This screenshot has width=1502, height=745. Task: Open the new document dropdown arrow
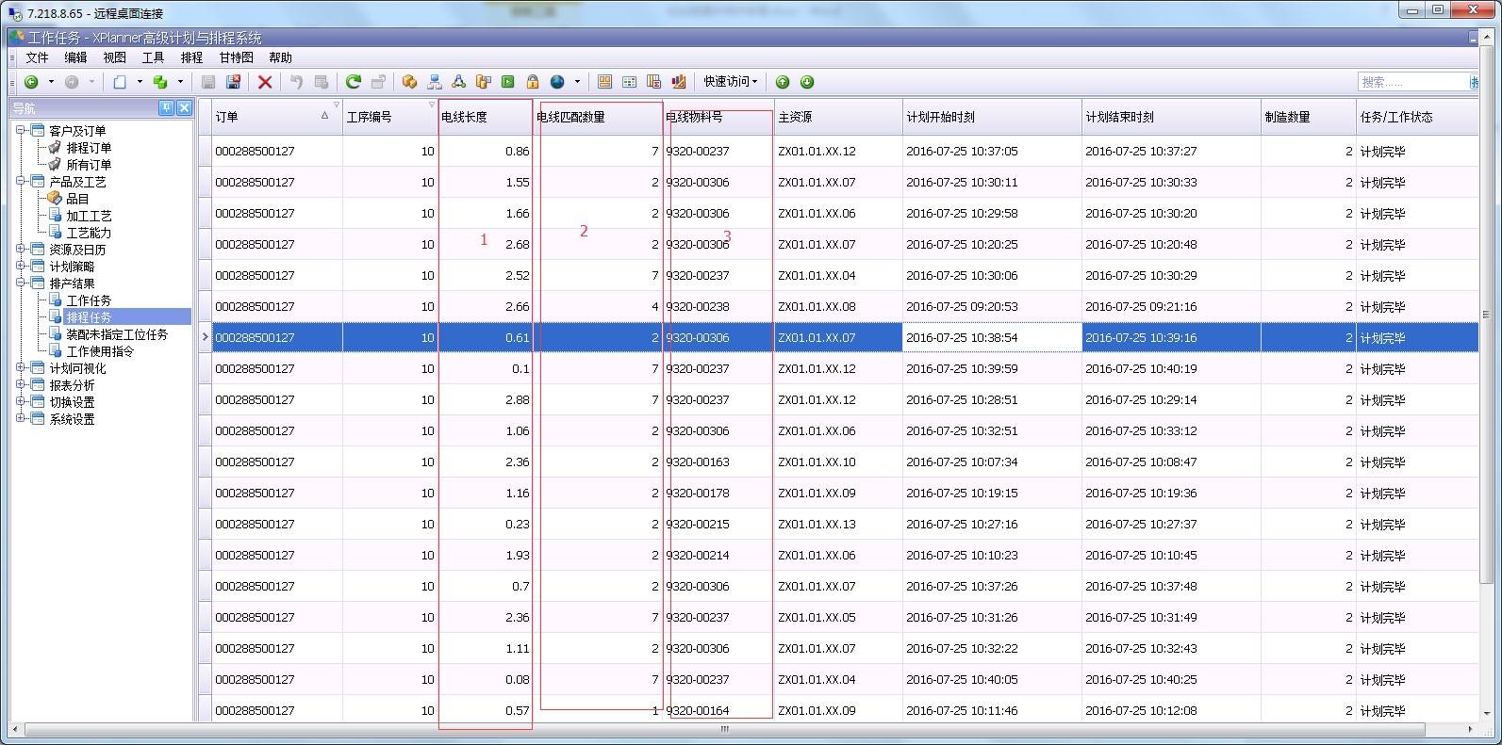(140, 82)
